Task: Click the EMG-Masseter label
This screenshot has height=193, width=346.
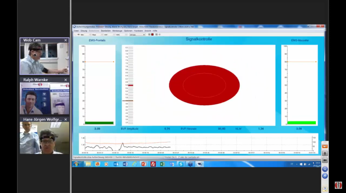Action: coord(300,41)
